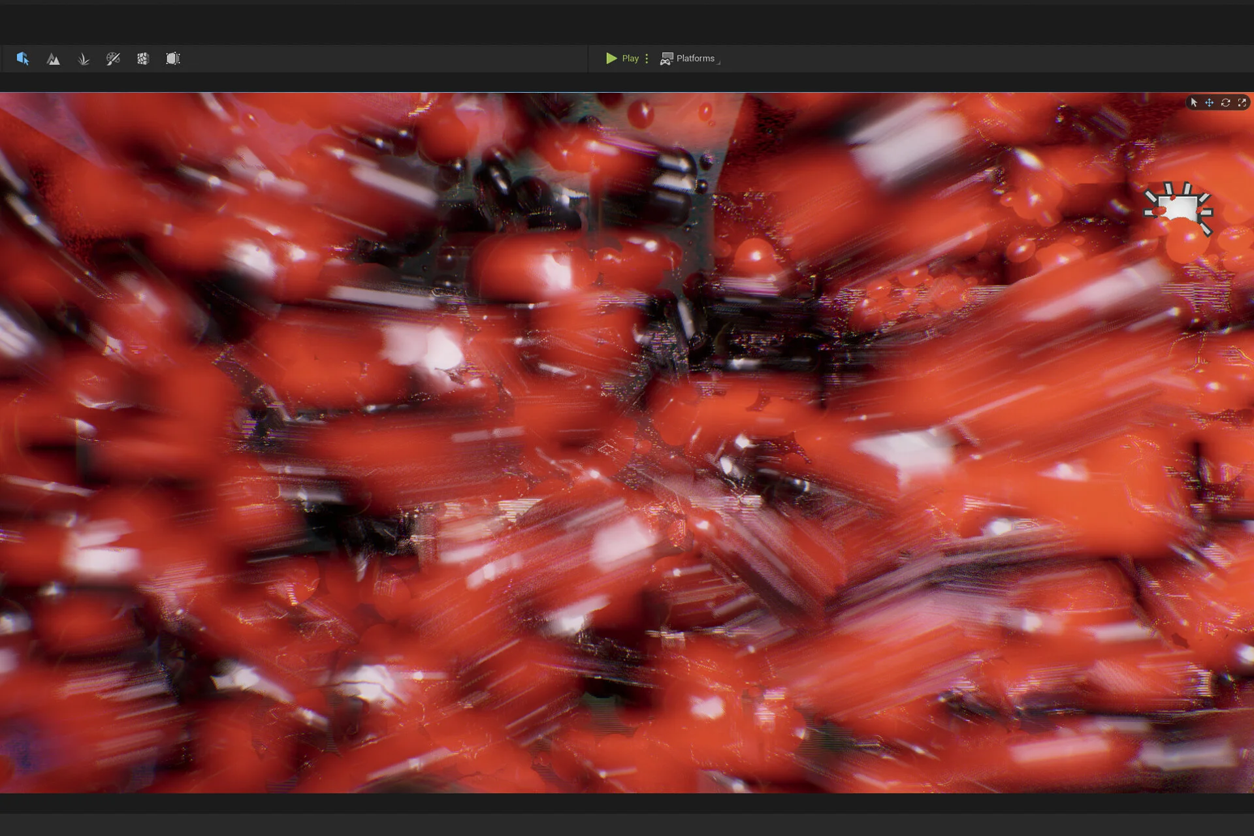Image resolution: width=1254 pixels, height=836 pixels.
Task: Choose the viewport rotate tool
Action: (1226, 103)
